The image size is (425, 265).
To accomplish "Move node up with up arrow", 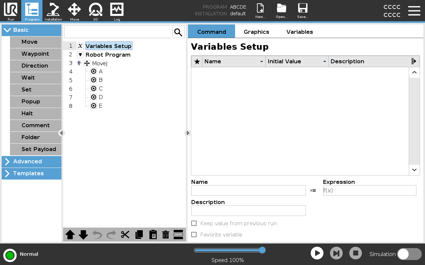I will pos(70,235).
